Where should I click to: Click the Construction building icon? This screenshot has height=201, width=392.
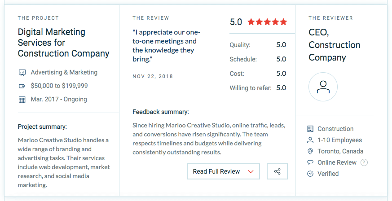[310, 129]
